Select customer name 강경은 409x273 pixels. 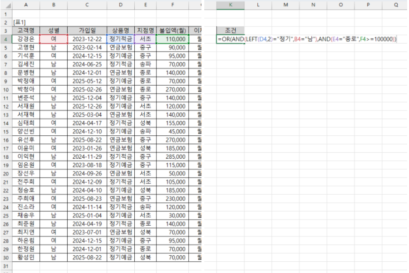coord(26,39)
